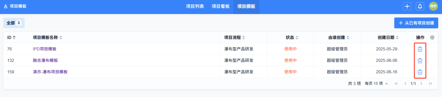Click the 项目模板 logo icon
Image resolution: width=442 pixels, height=97 pixels.
(x=6, y=6)
